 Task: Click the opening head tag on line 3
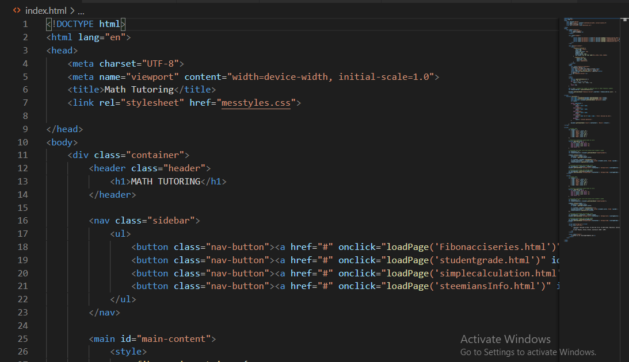point(62,51)
